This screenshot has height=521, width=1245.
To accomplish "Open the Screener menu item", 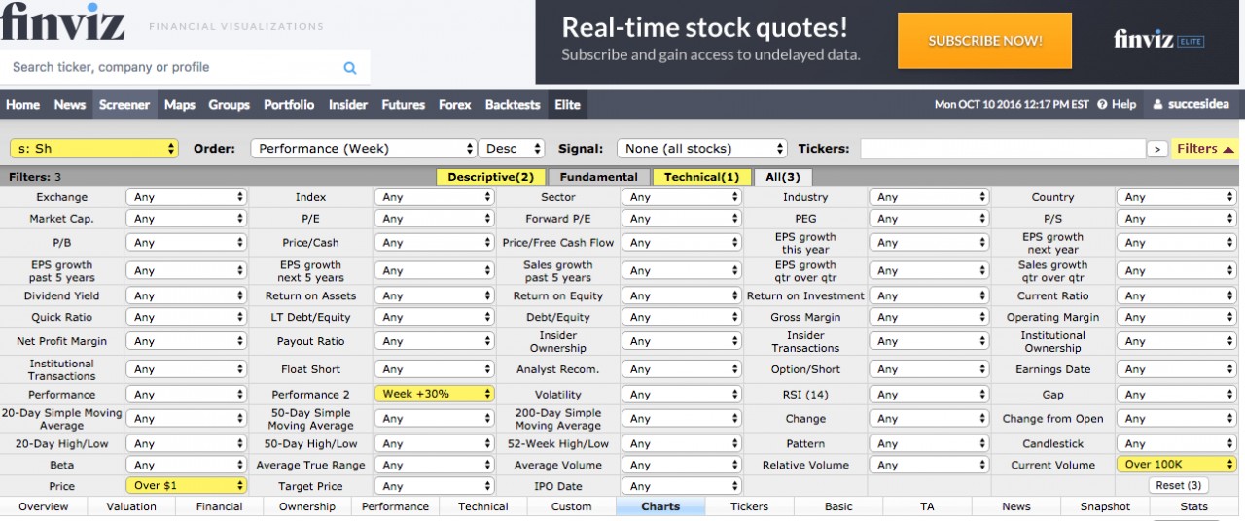I will point(124,105).
